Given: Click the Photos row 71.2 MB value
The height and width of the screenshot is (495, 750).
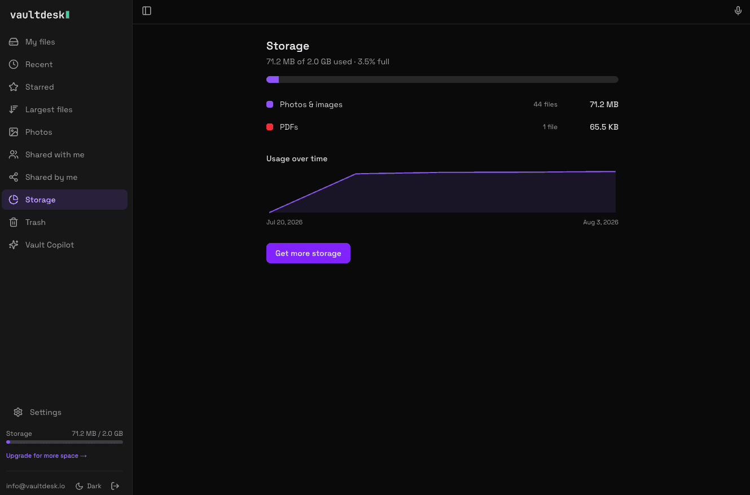Looking at the screenshot, I should [604, 104].
